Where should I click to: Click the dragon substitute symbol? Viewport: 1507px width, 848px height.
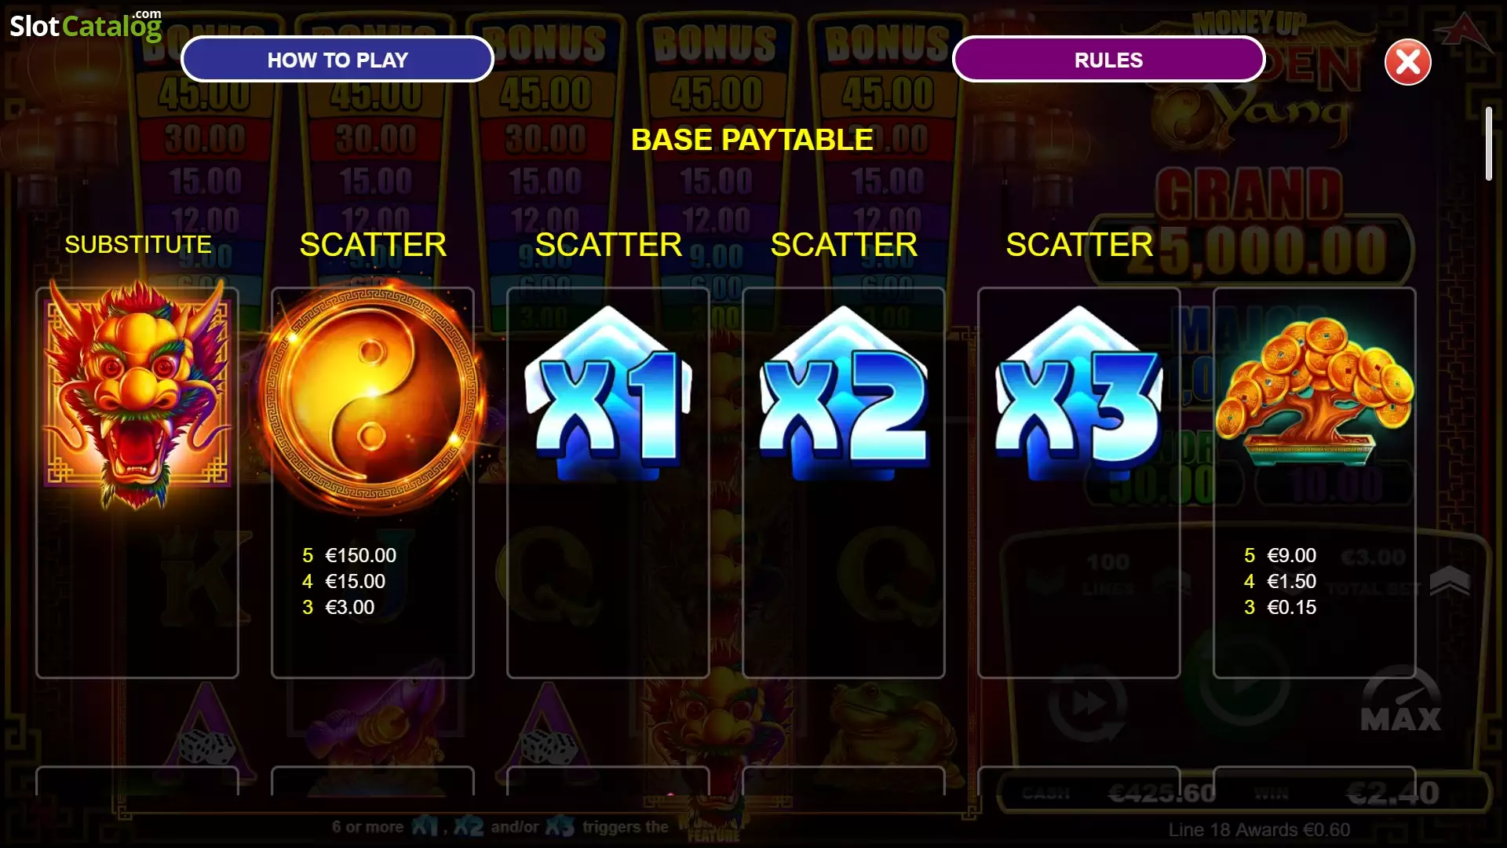click(137, 393)
